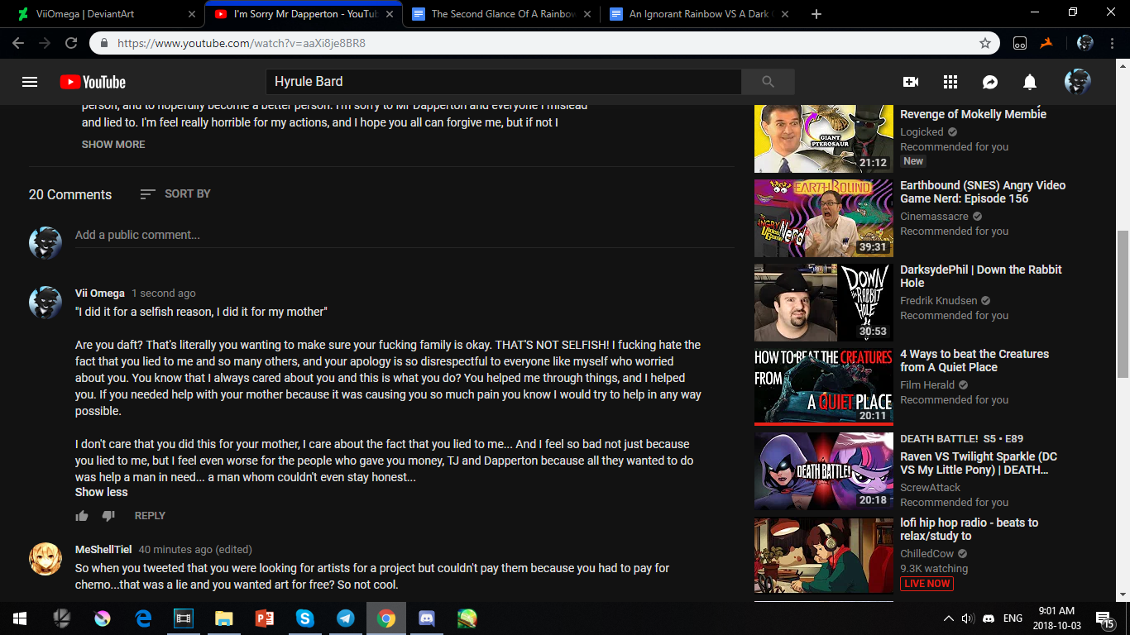Expand the description with Show More
Viewport: 1130px width, 635px height.
click(113, 144)
